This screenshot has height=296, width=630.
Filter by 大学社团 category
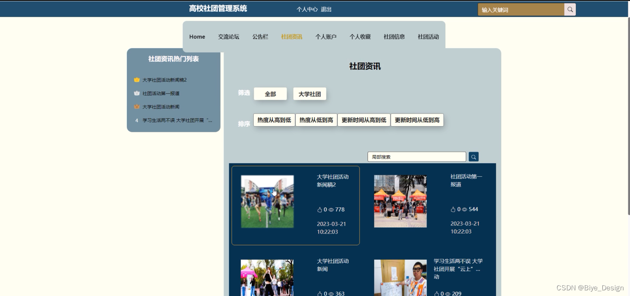coord(310,94)
